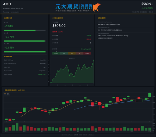Open the 06/17 Bernstein rating row

point(25,71)
